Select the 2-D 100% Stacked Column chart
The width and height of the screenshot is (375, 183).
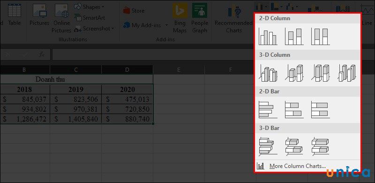pyautogui.click(x=321, y=37)
